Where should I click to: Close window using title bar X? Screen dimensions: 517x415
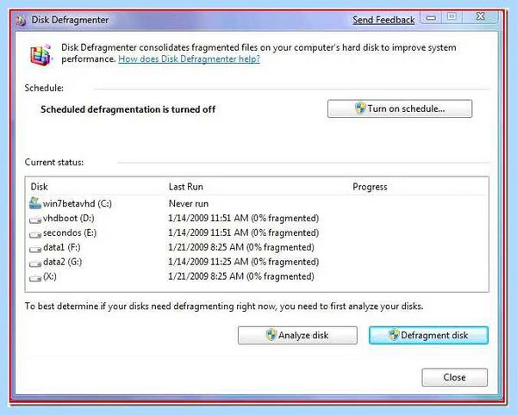[x=481, y=16]
